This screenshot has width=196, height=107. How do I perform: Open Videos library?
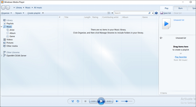(10, 39)
